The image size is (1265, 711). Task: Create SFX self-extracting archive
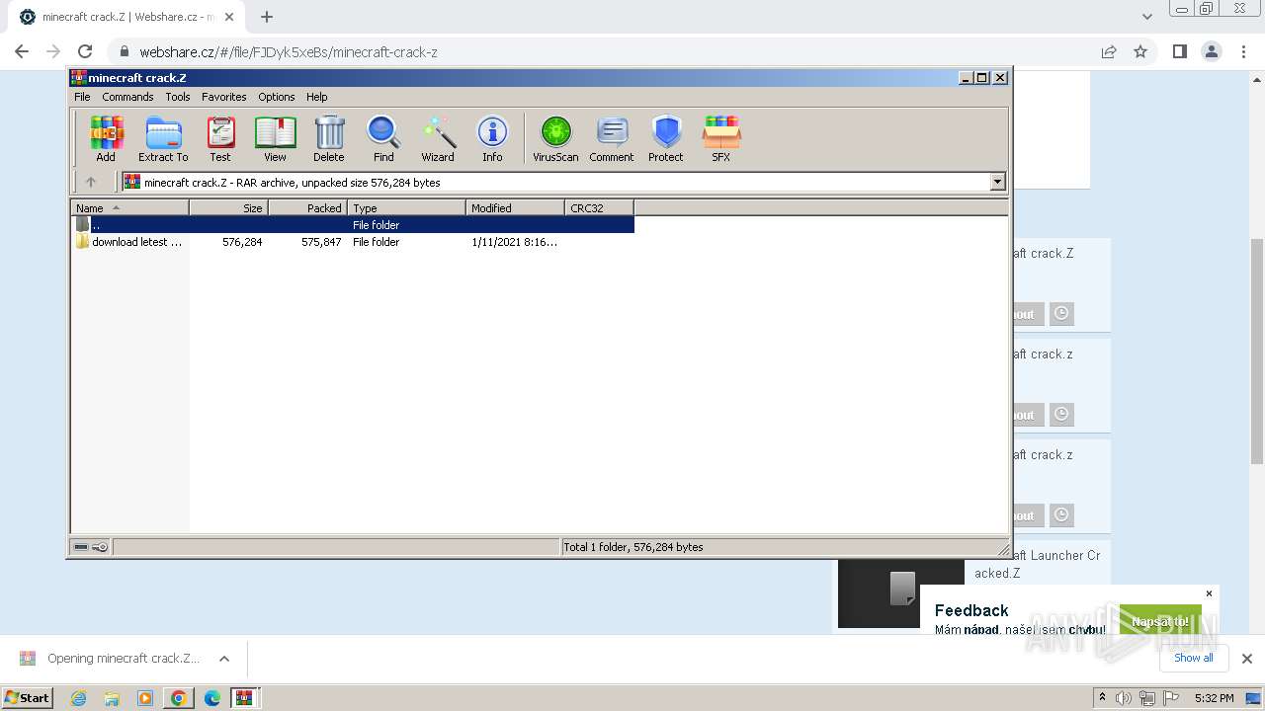721,138
